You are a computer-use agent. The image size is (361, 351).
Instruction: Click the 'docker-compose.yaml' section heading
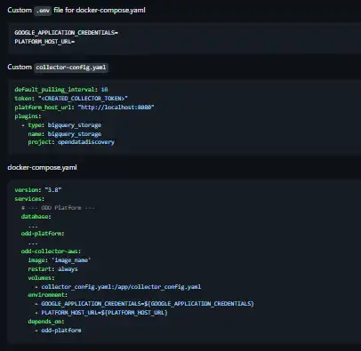point(42,167)
